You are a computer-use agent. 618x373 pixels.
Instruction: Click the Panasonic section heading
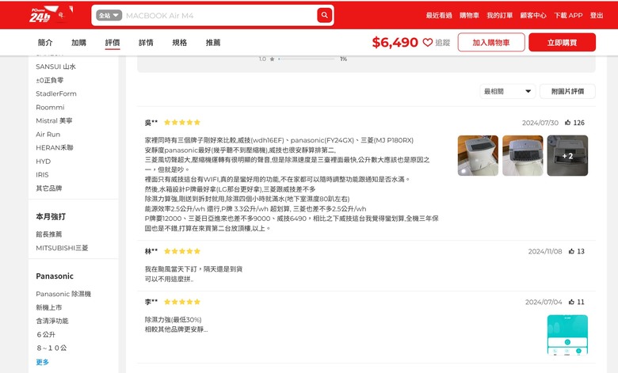[x=55, y=276]
